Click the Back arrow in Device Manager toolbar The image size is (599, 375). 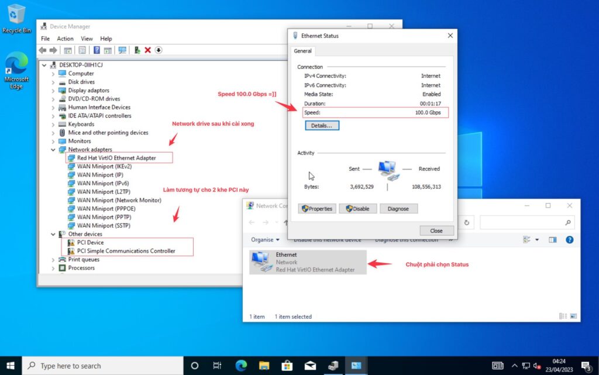[x=42, y=50]
